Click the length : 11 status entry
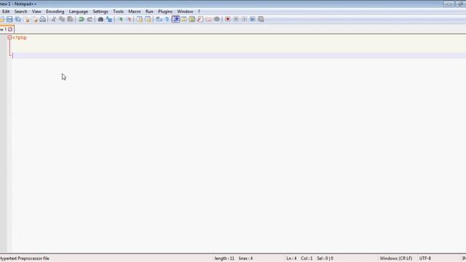Viewport: 466px width, 262px height. coord(224,258)
